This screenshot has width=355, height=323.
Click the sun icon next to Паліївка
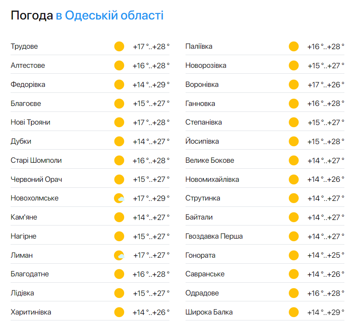[x=294, y=46]
